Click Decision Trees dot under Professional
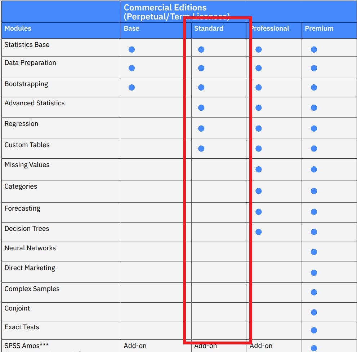This screenshot has height=352, width=357. click(258, 232)
